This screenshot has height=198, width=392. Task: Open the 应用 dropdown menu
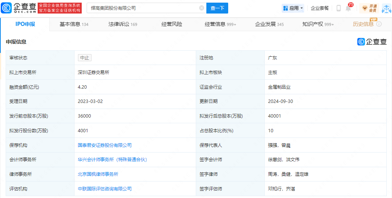(x=293, y=8)
